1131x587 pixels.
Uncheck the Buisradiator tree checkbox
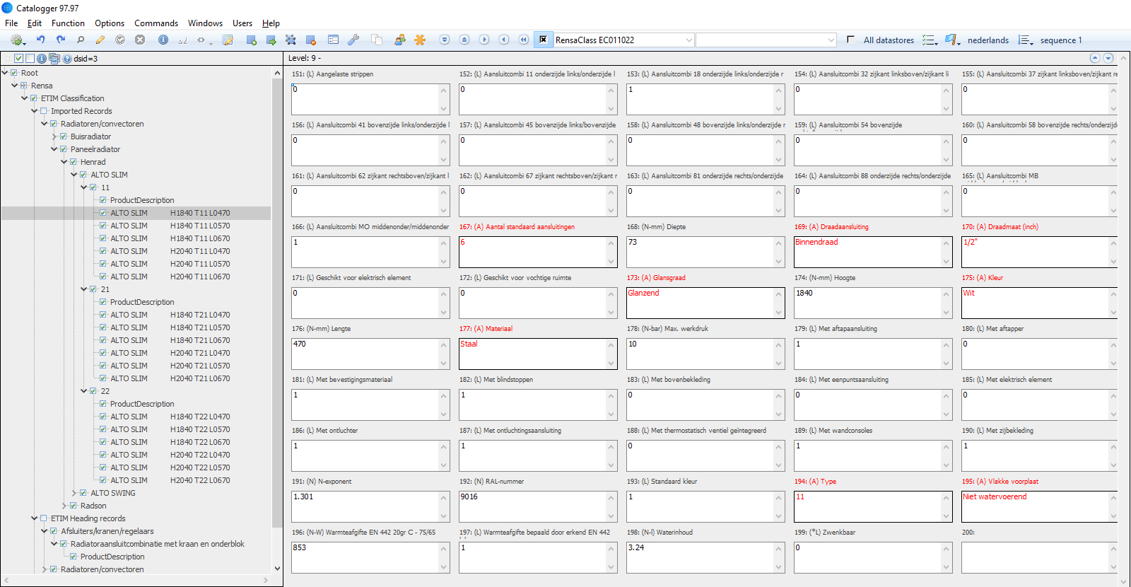coord(64,136)
